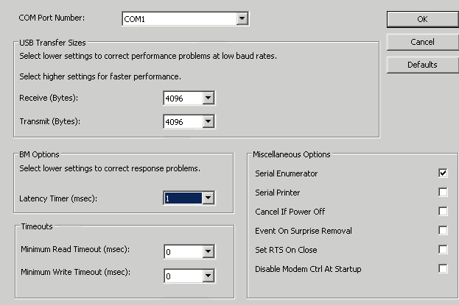459x305 pixels.
Task: Enable the Serial Printer checkbox
Action: coord(443,193)
